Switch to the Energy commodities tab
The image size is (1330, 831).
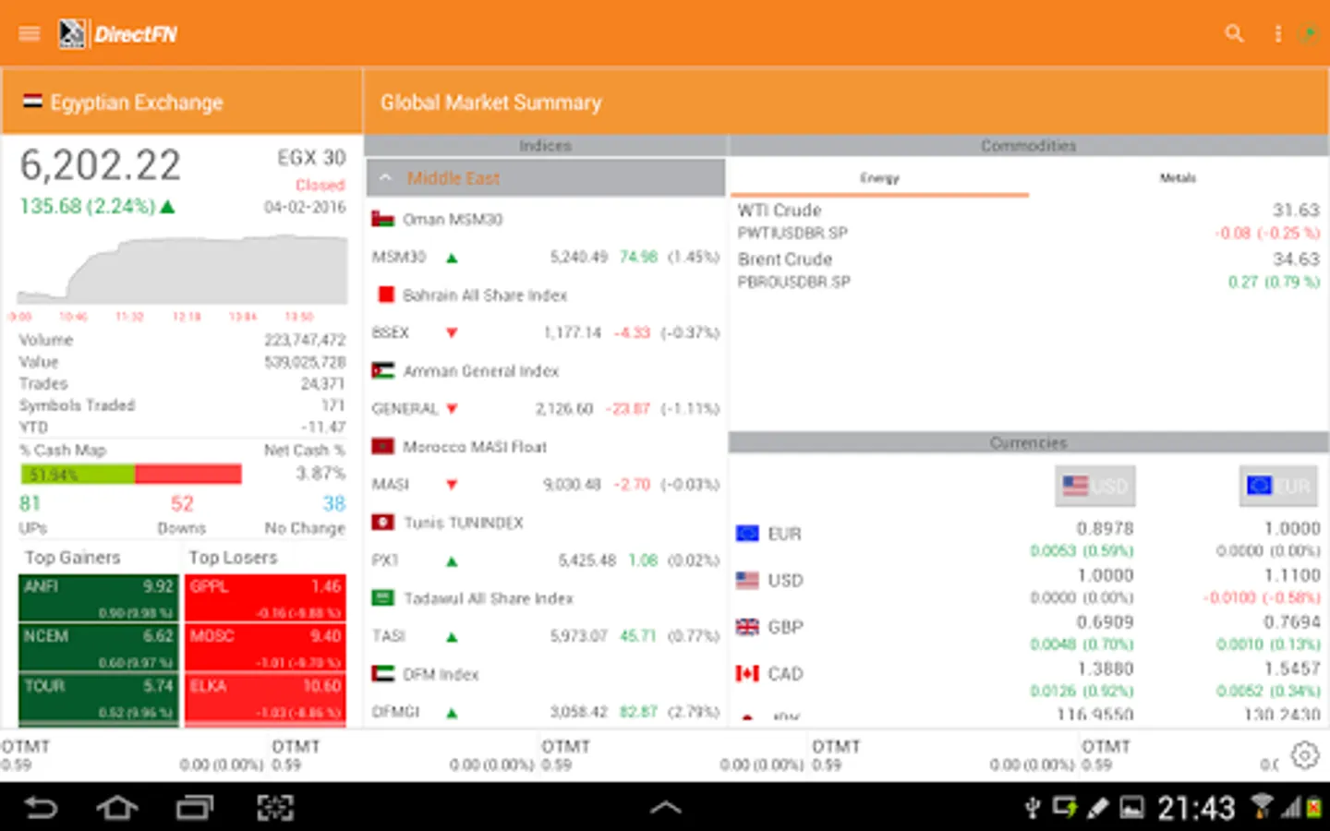click(x=879, y=178)
